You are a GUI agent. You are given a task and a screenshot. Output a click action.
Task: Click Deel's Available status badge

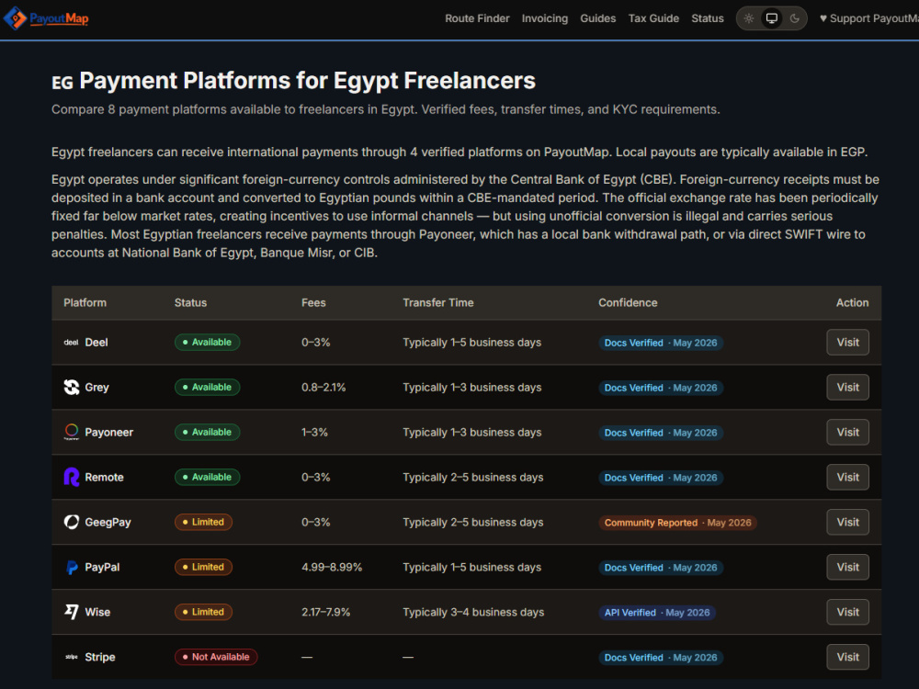click(207, 342)
